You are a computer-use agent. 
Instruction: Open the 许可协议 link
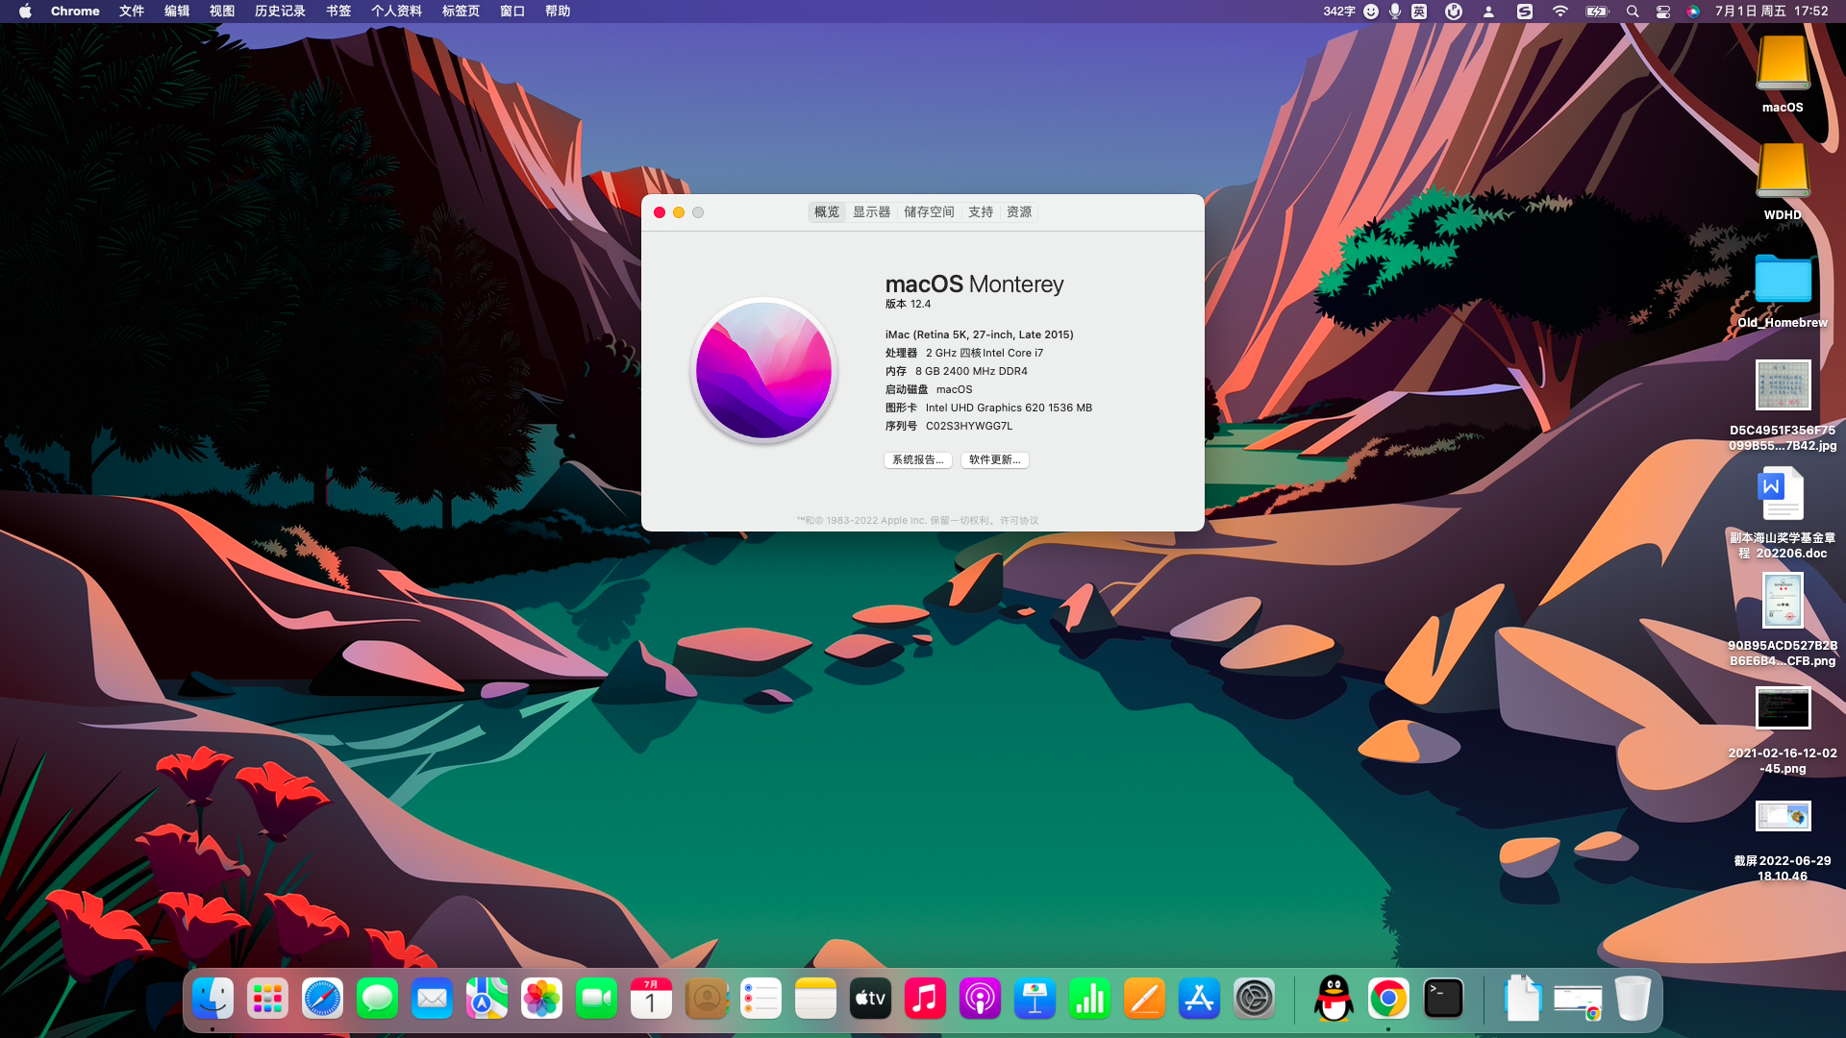1019,521
